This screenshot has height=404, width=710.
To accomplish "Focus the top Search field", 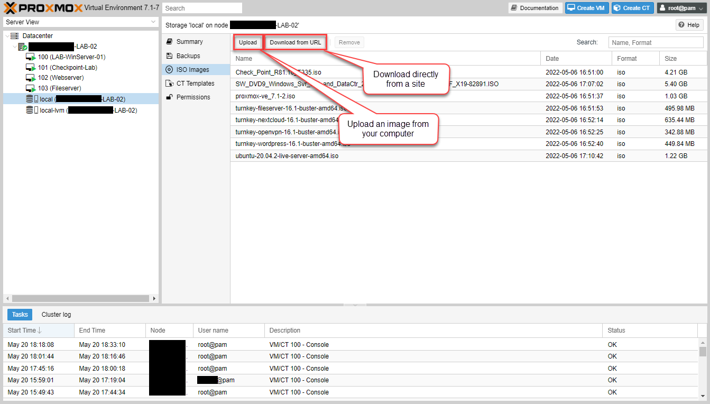I will (202, 8).
